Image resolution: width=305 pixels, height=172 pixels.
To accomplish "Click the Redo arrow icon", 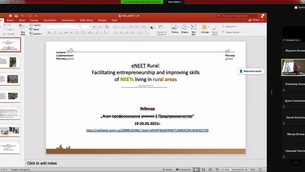I will (x=30, y=16).
